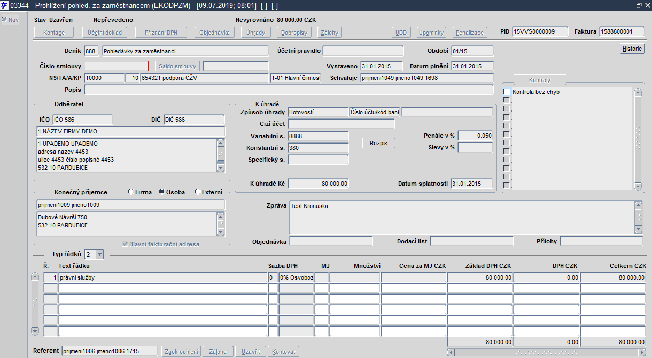
Task: Click scroll-down arrow of Zpráva text box
Action: point(638,229)
